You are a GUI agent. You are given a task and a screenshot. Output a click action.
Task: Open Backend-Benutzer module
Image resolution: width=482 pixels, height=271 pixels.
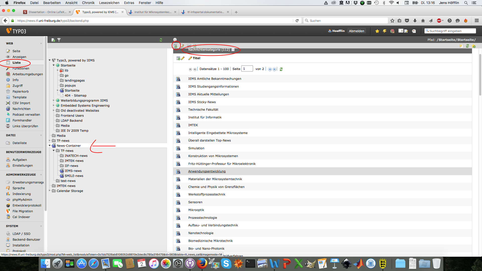point(26,240)
